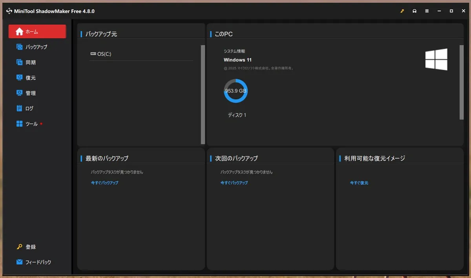Click the This PC panel scrollbar
Image resolution: width=471 pixels, height=278 pixels.
click(462, 82)
